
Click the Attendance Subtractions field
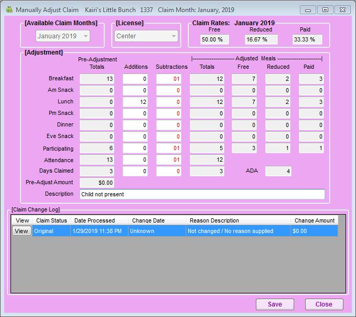coord(168,160)
